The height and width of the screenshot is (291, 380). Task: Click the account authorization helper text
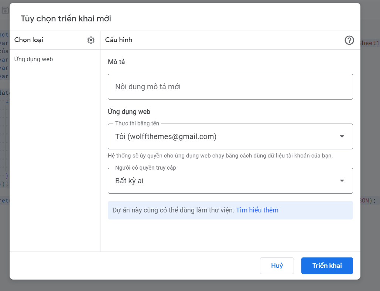click(220, 155)
